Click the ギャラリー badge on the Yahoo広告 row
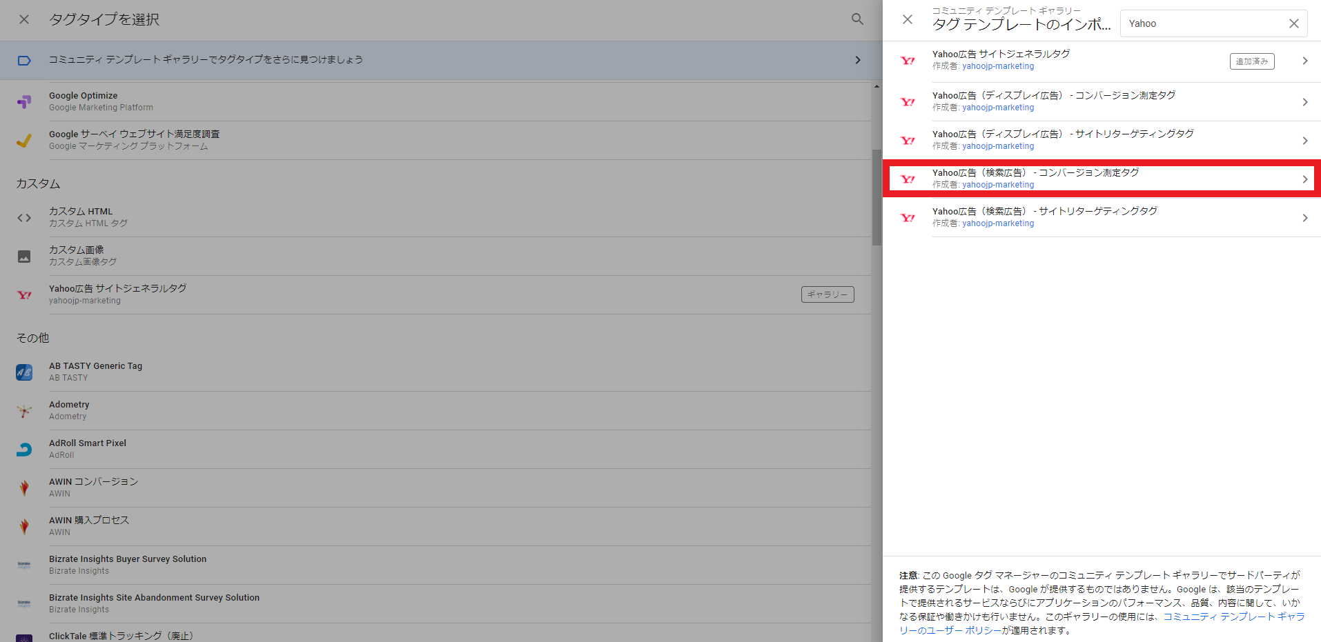This screenshot has height=642, width=1321. [828, 294]
